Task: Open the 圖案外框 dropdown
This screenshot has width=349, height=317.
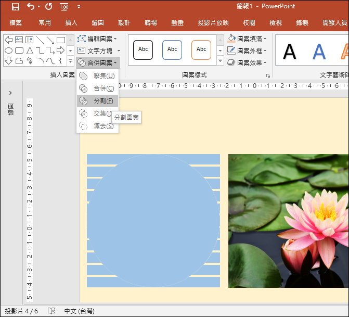Action: pyautogui.click(x=247, y=51)
